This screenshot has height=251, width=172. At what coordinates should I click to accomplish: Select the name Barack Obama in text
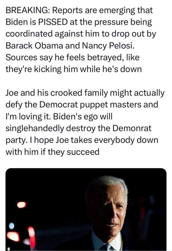pyautogui.click(x=35, y=46)
